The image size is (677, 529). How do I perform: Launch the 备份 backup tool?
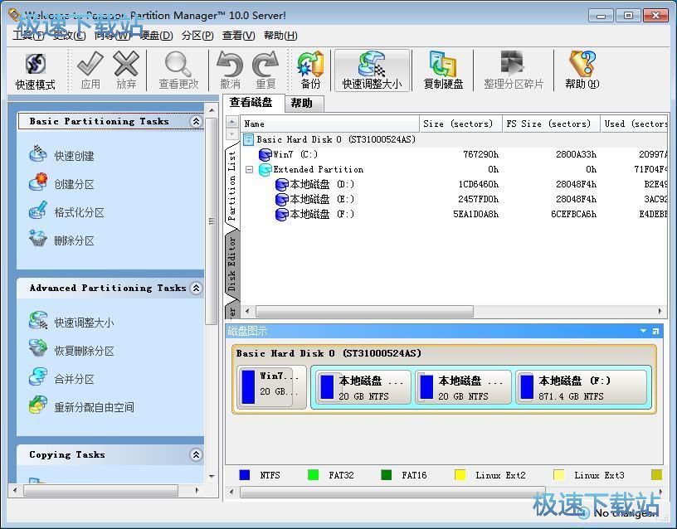tap(311, 70)
